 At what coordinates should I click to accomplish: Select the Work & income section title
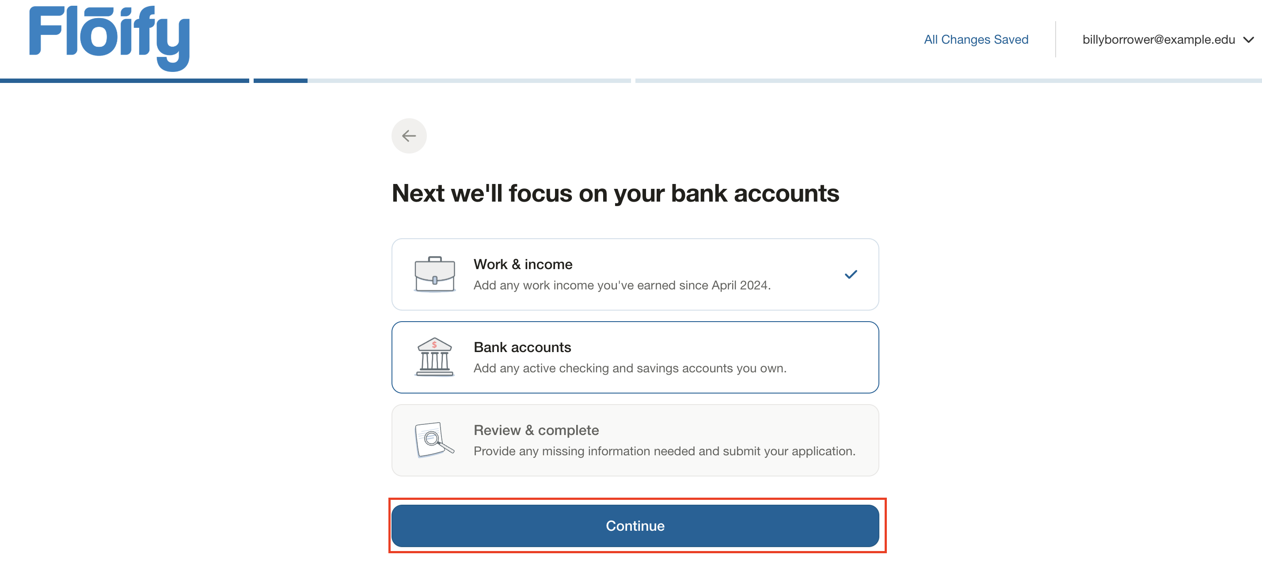tap(523, 264)
